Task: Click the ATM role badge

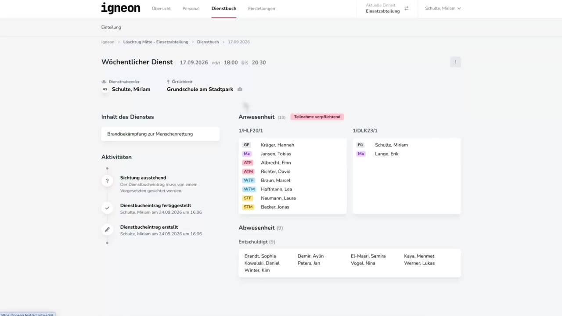Action: click(x=249, y=172)
